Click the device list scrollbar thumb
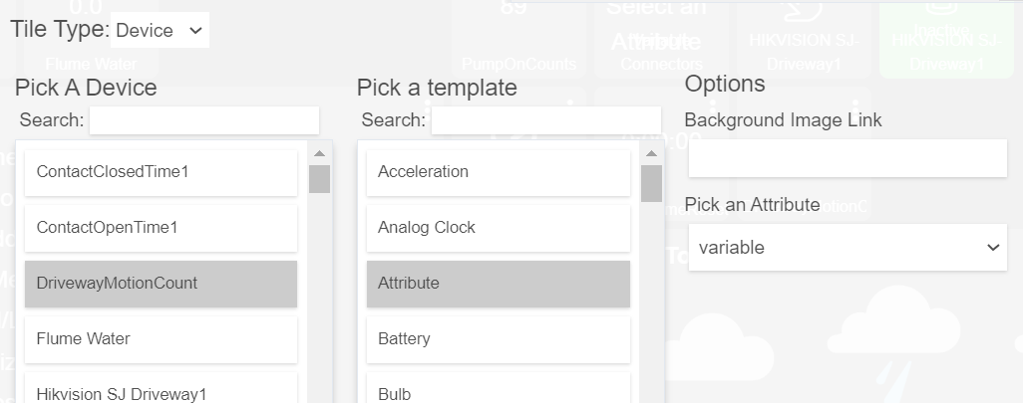The image size is (1023, 403). 320,179
